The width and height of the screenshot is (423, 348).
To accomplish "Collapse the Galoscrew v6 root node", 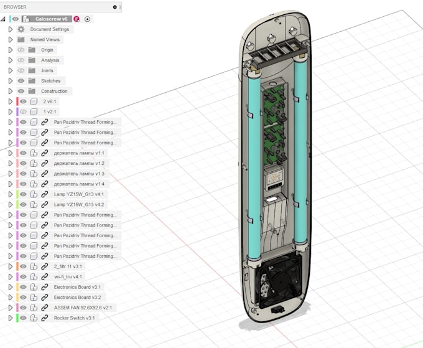I will pos(3,19).
